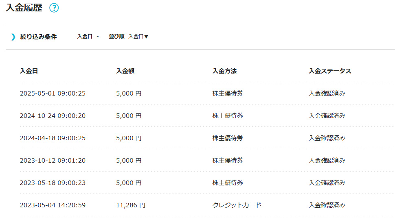Select the 2023-05-18 09:00:23 deposit row

click(x=53, y=183)
